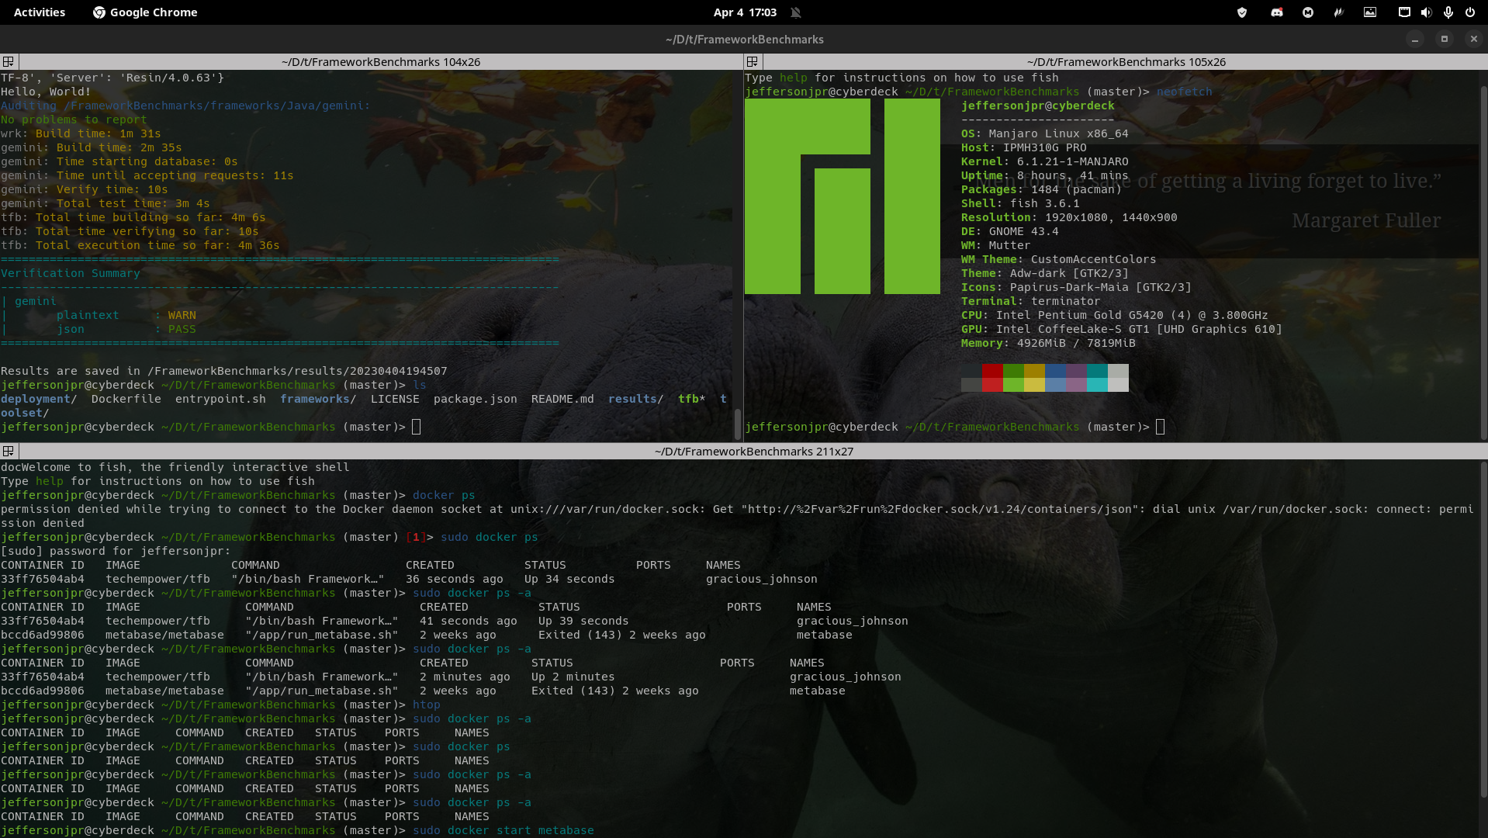The width and height of the screenshot is (1488, 838).
Task: Minimize the Terminator window
Action: tap(1415, 39)
